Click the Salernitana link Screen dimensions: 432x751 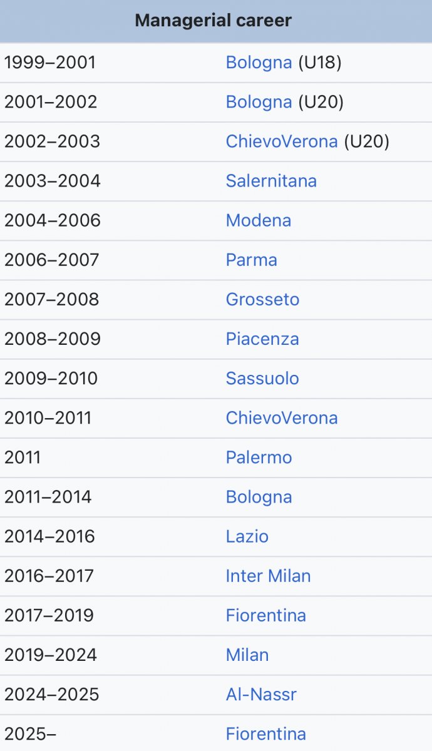click(271, 181)
